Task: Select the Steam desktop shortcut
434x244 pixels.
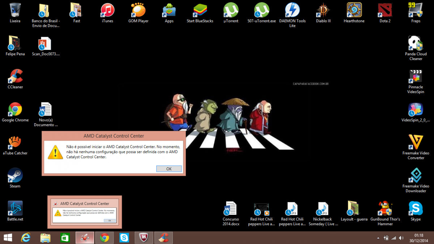Action: (15, 178)
